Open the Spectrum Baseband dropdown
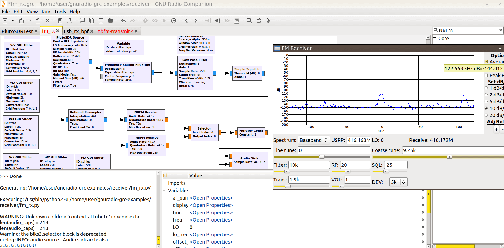 [x=314, y=140]
